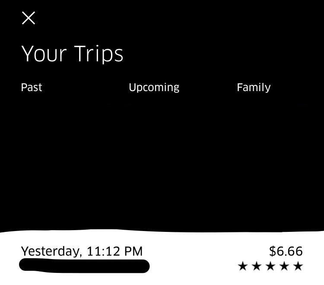Click the word "Your" in the title
The width and height of the screenshot is (324, 285).
[x=44, y=54]
